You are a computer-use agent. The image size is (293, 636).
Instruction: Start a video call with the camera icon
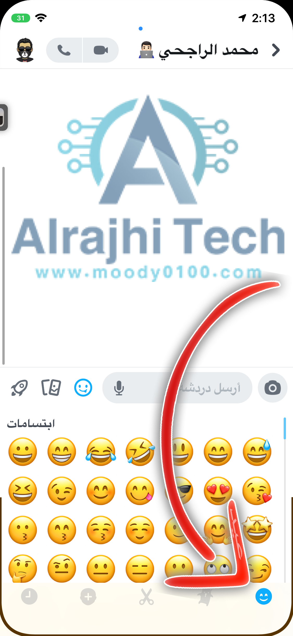tap(101, 50)
